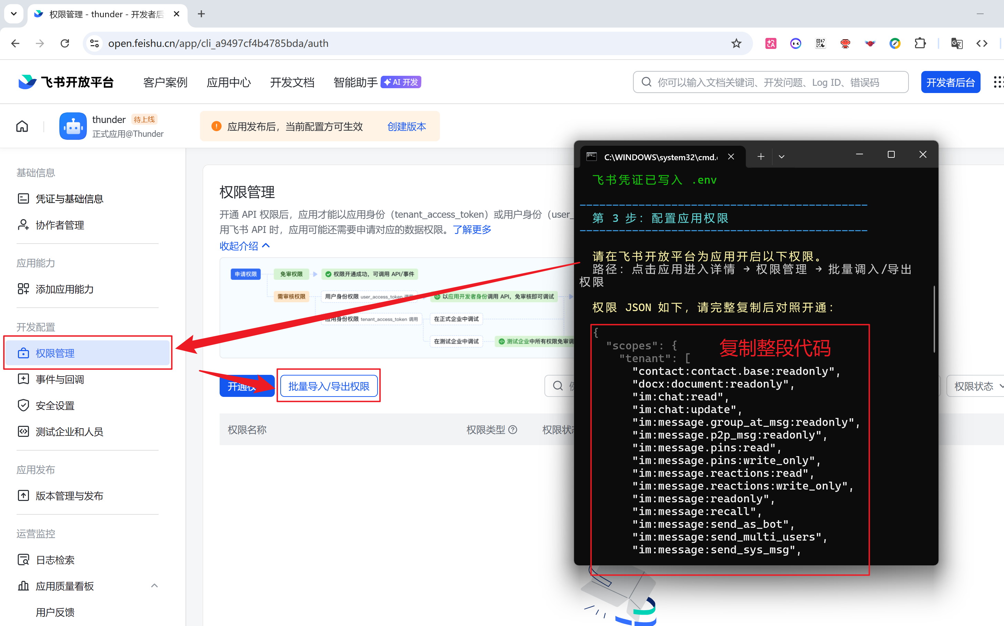This screenshot has height=626, width=1004.
Task: Click the home icon beside thunder app
Action: tap(22, 126)
